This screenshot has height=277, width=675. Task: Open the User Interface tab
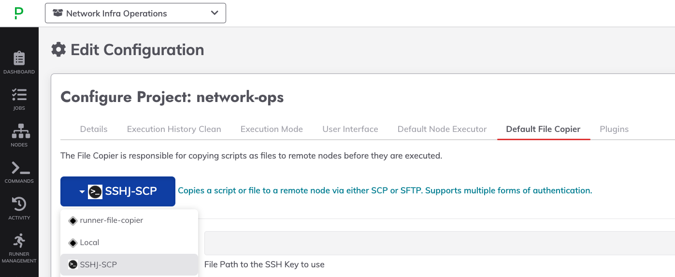click(350, 129)
